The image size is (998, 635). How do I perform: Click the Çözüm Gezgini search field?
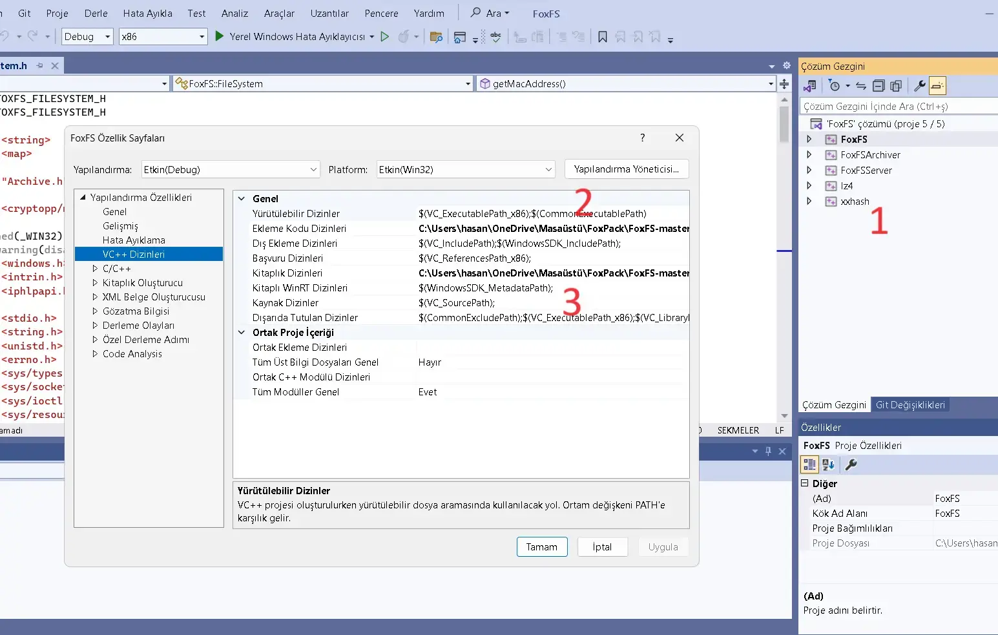898,107
